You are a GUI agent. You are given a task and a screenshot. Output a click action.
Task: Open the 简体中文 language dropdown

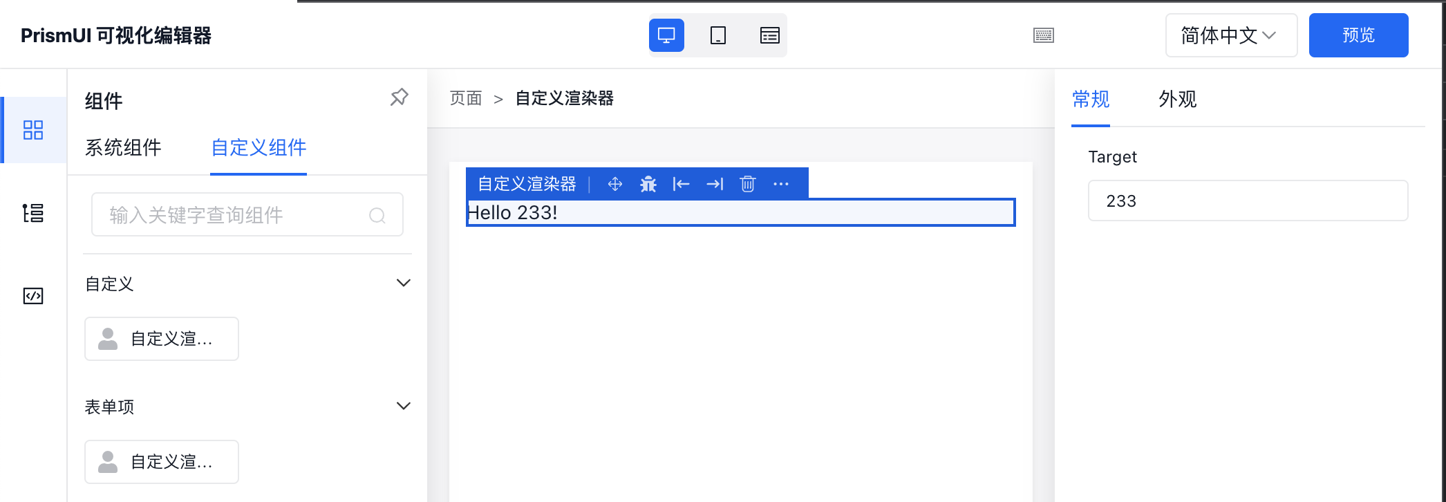[1231, 35]
